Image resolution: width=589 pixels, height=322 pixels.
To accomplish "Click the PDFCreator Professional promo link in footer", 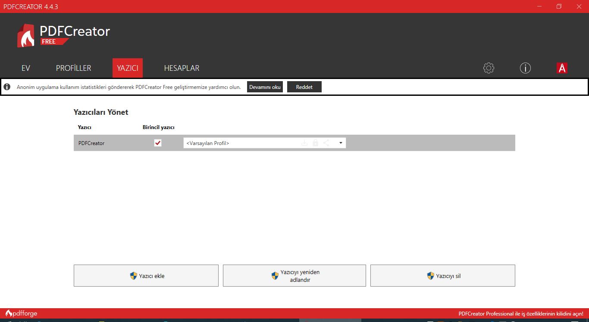I will (x=521, y=314).
